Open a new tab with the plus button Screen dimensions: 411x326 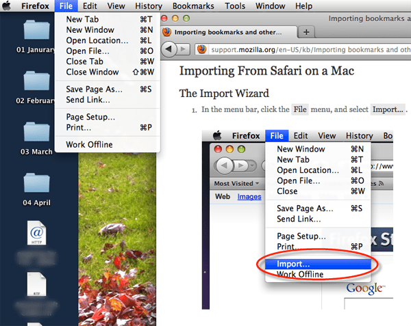point(307,32)
